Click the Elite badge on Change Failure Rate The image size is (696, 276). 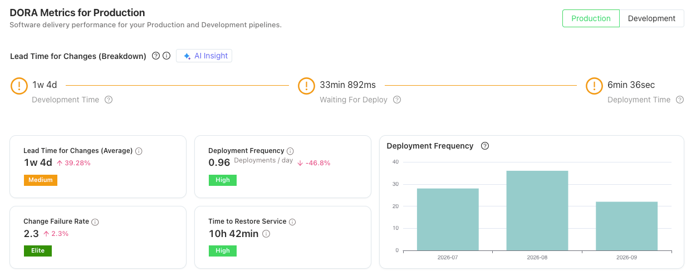38,250
